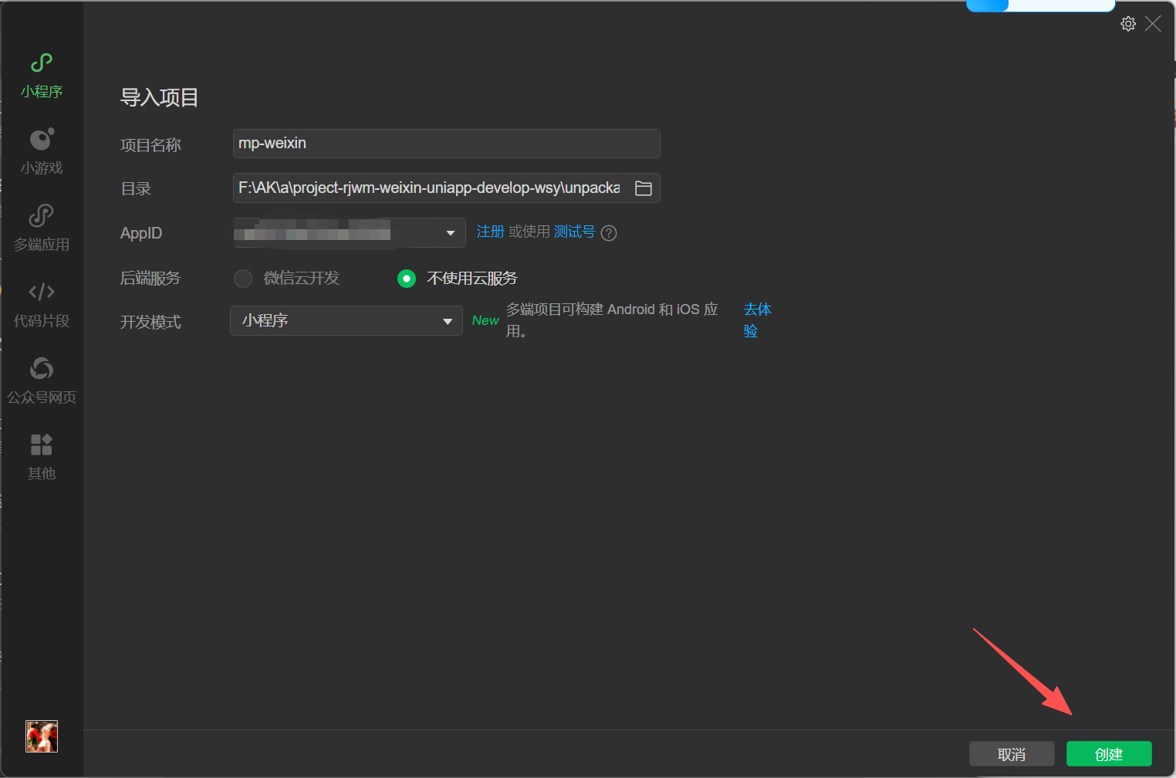Click the green 创建 button

(x=1109, y=754)
